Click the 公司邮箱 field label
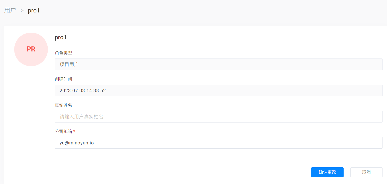This screenshot has width=387, height=184. point(63,131)
